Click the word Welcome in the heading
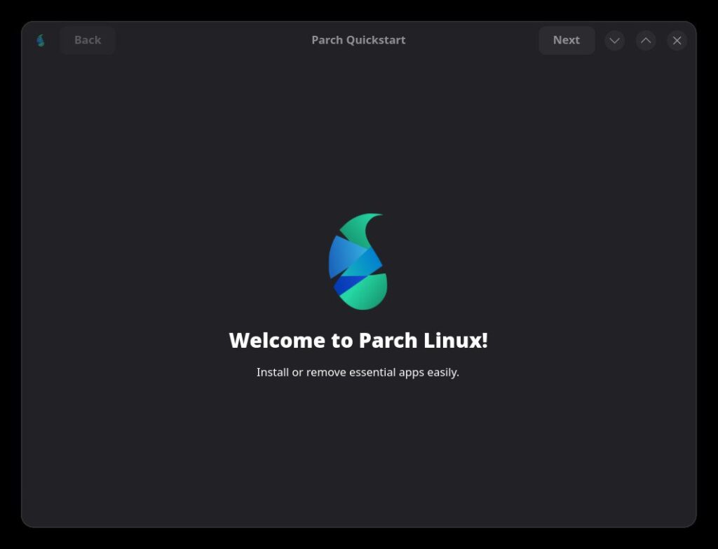 pyautogui.click(x=278, y=341)
